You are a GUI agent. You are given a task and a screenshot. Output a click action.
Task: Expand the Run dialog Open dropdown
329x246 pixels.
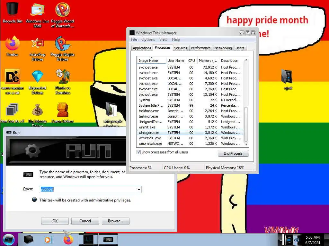pyautogui.click(x=139, y=190)
